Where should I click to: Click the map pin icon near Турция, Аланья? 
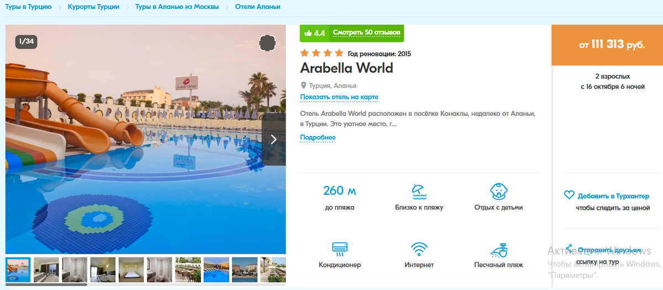(x=303, y=85)
